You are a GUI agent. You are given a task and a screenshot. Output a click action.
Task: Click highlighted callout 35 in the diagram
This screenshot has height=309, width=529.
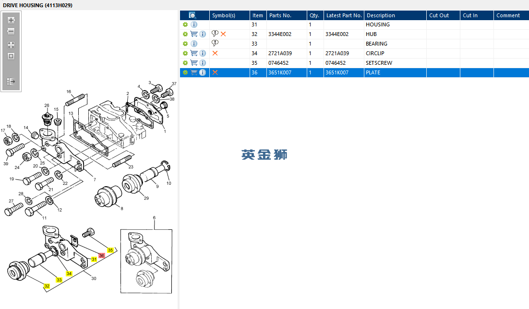click(110, 250)
